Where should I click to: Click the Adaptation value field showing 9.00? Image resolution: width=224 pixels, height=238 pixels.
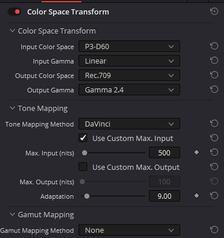pyautogui.click(x=165, y=196)
